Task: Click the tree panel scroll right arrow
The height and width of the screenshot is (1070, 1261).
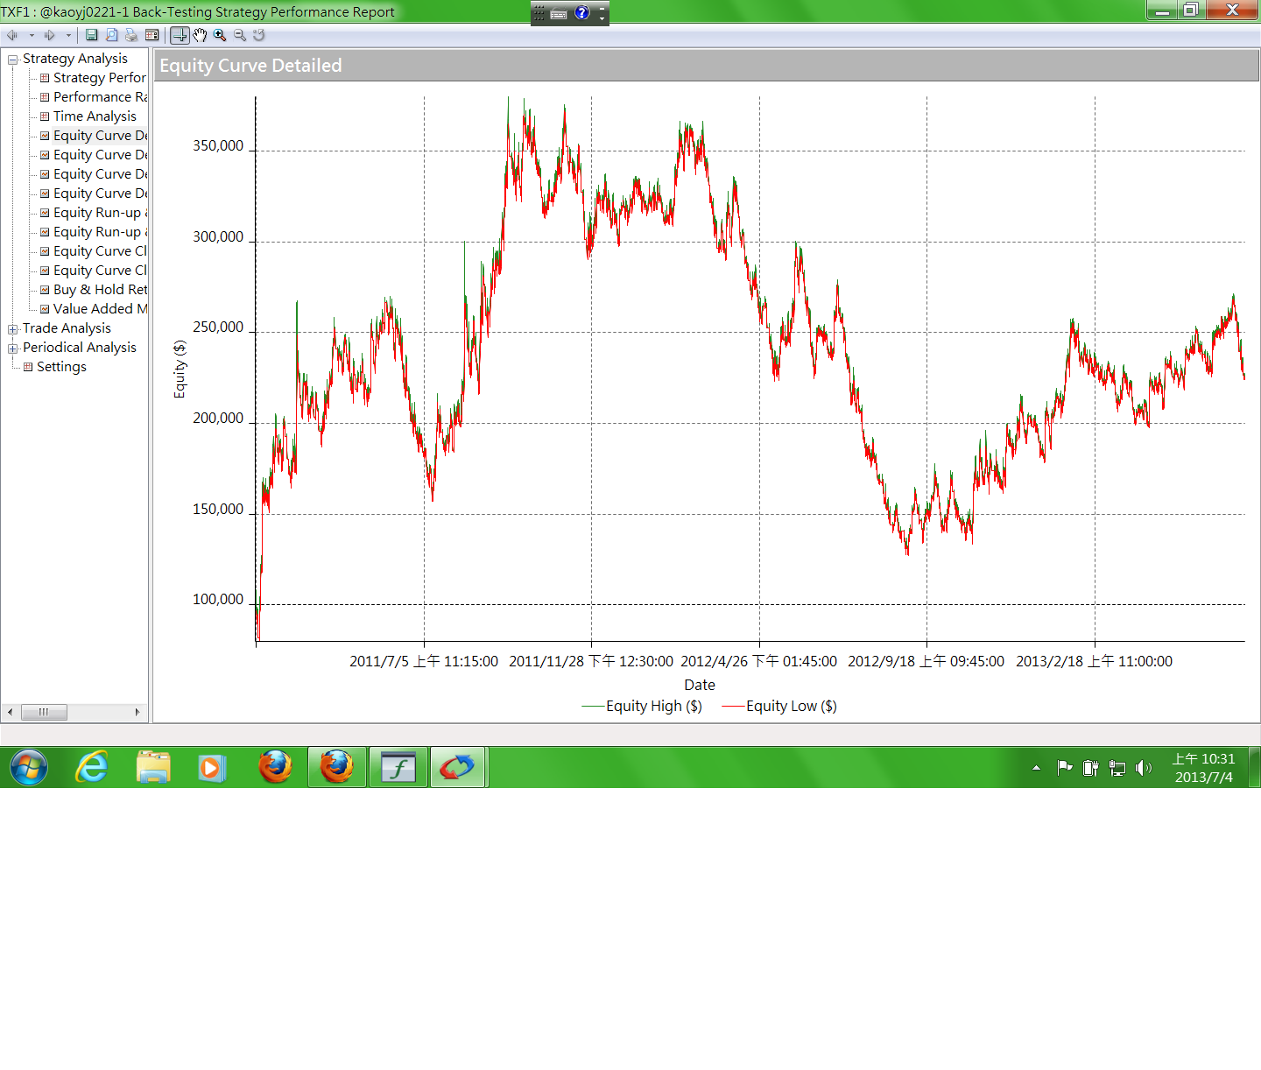Action: [137, 712]
